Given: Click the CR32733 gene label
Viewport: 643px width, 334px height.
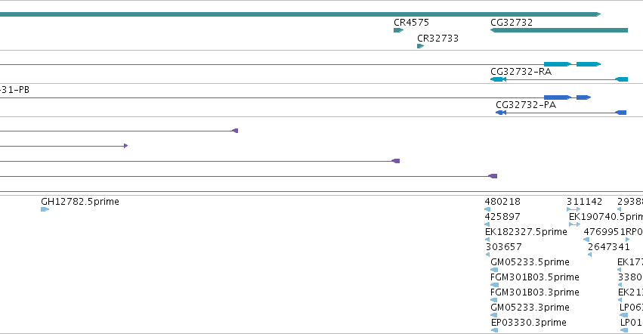Looking at the screenshot, I should coord(437,39).
